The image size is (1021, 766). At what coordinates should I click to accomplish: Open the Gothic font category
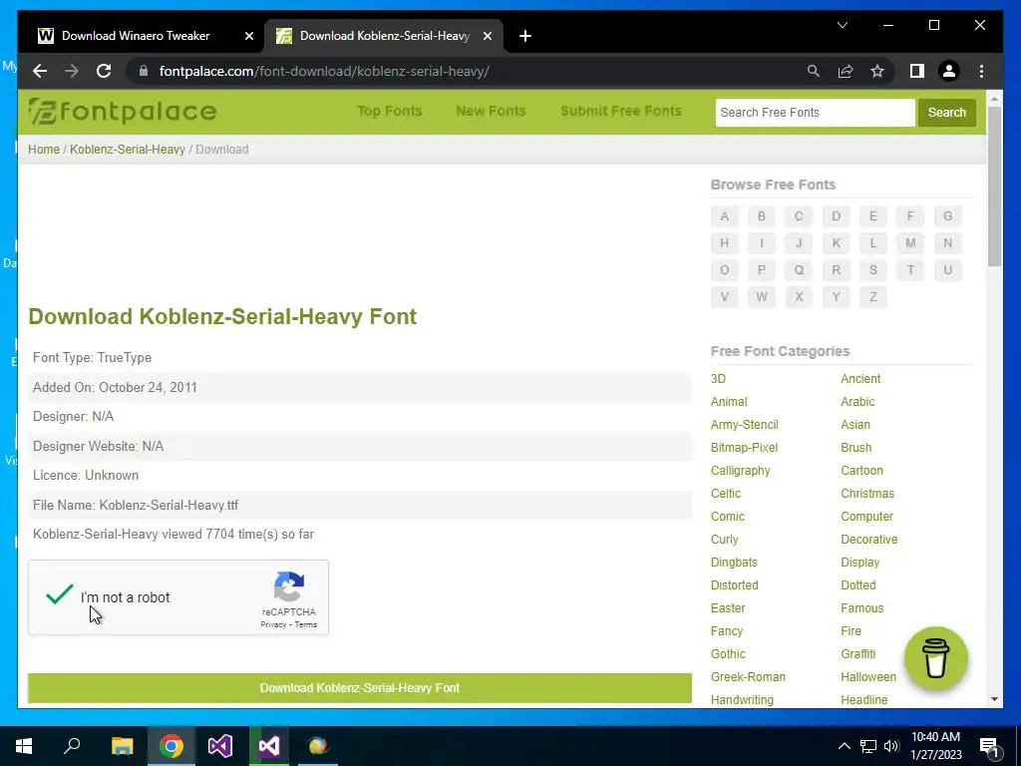[728, 654]
